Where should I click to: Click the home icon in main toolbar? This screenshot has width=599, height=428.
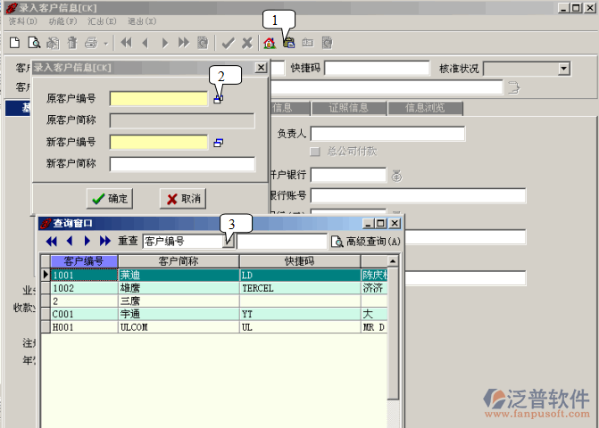tap(269, 42)
